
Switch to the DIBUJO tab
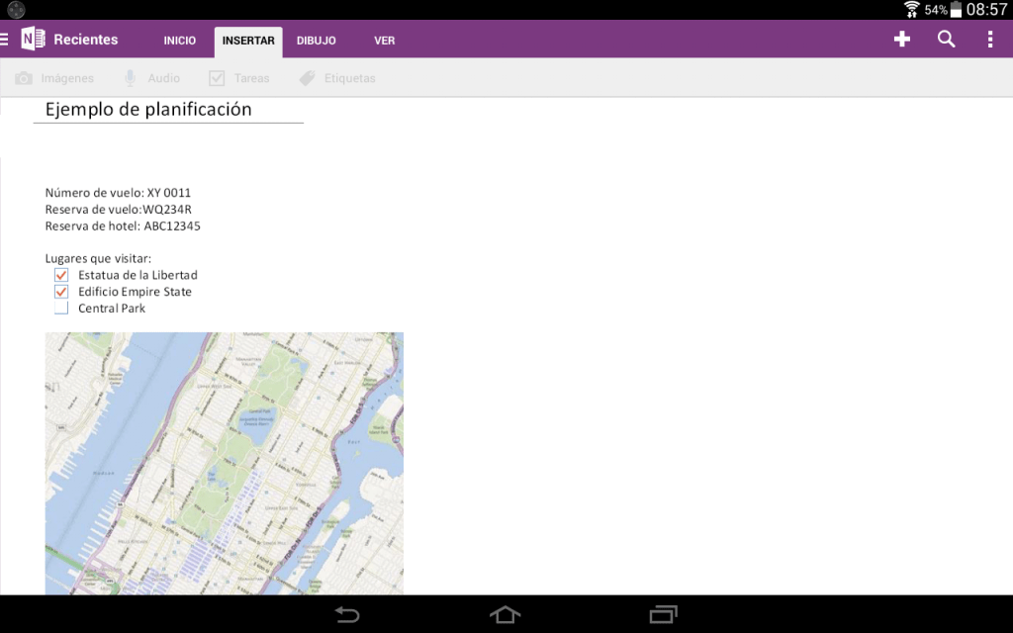[317, 41]
